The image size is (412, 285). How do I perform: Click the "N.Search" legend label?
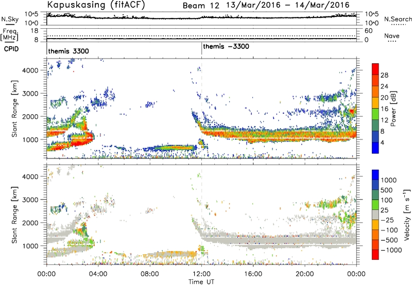click(x=398, y=19)
